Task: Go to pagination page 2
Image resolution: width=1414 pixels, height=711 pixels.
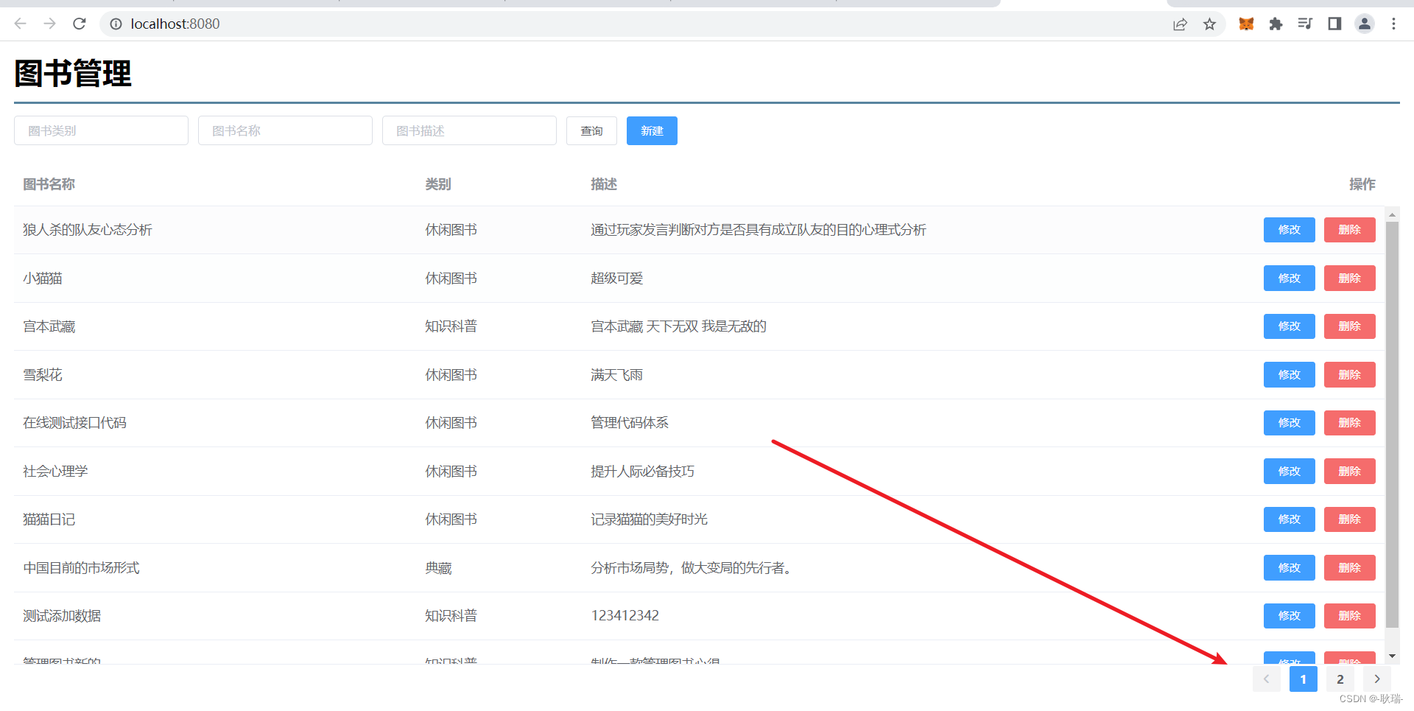Action: point(1340,679)
